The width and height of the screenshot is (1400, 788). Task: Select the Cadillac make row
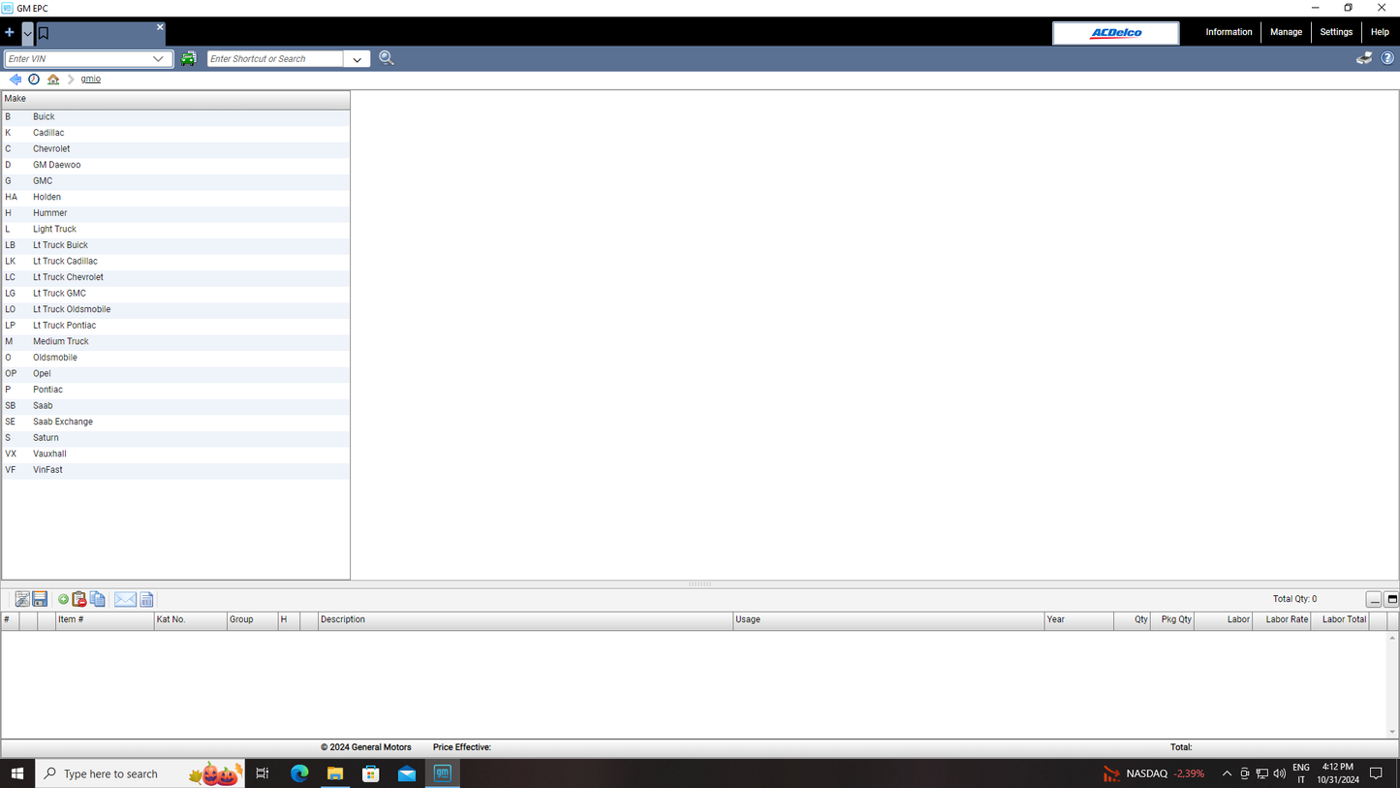(x=175, y=133)
